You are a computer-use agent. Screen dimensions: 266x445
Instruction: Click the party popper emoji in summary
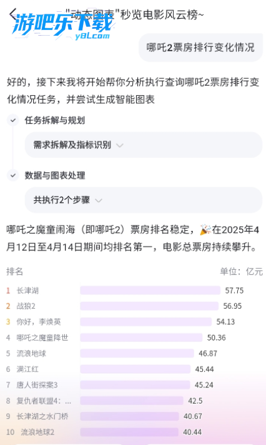pos(205,230)
